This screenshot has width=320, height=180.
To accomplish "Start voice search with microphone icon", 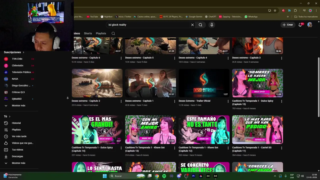I will (x=212, y=25).
